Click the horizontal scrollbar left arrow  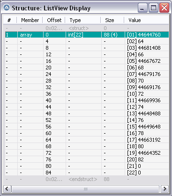tap(7, 189)
